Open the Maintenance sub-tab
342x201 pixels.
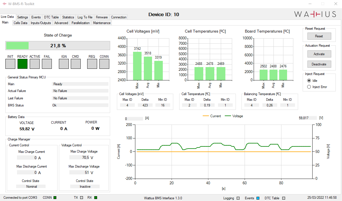coord(102,23)
